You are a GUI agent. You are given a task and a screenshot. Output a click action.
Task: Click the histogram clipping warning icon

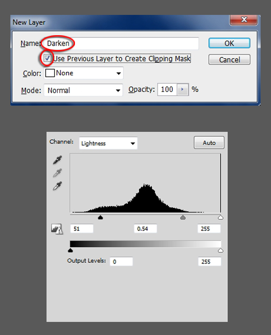(57, 229)
